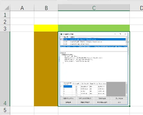The image size is (143, 115).
Task: Click empty cell B2
Action: pos(46,21)
